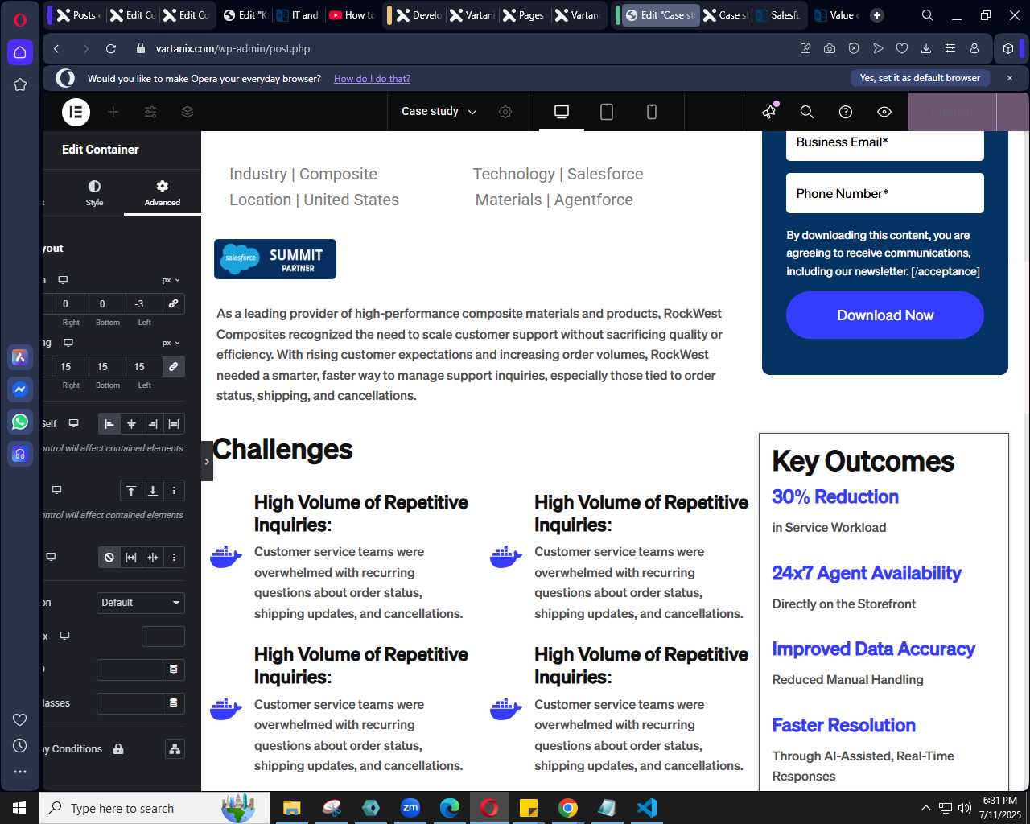Click the add element plus icon
Viewport: 1030px width, 824px height.
click(113, 112)
